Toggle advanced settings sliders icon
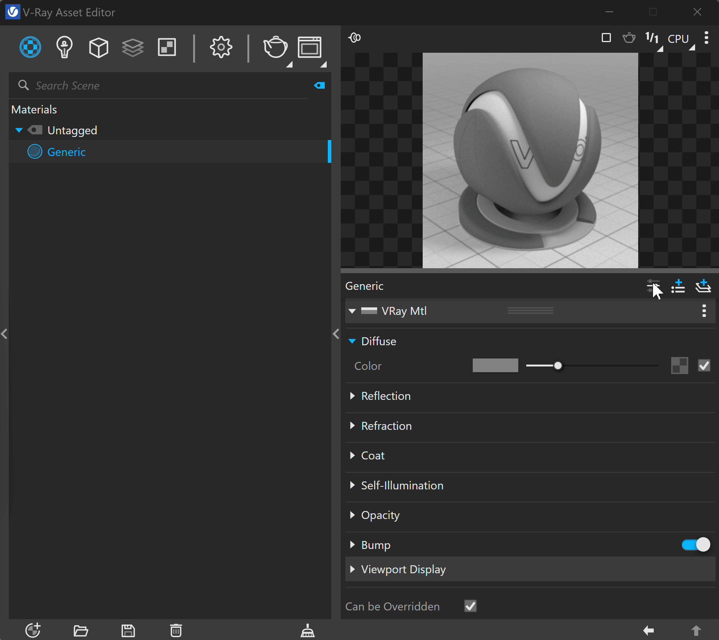 (653, 286)
